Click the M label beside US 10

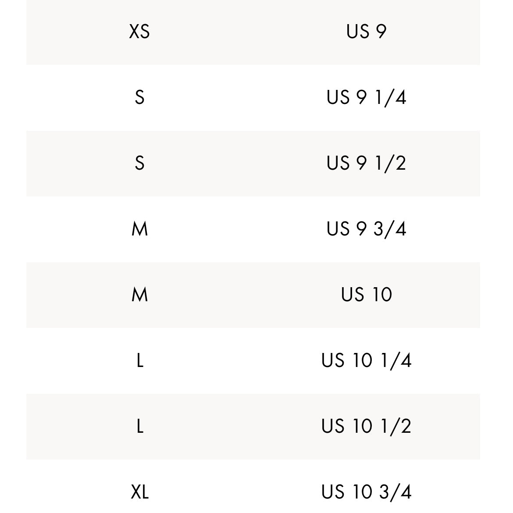pos(139,295)
